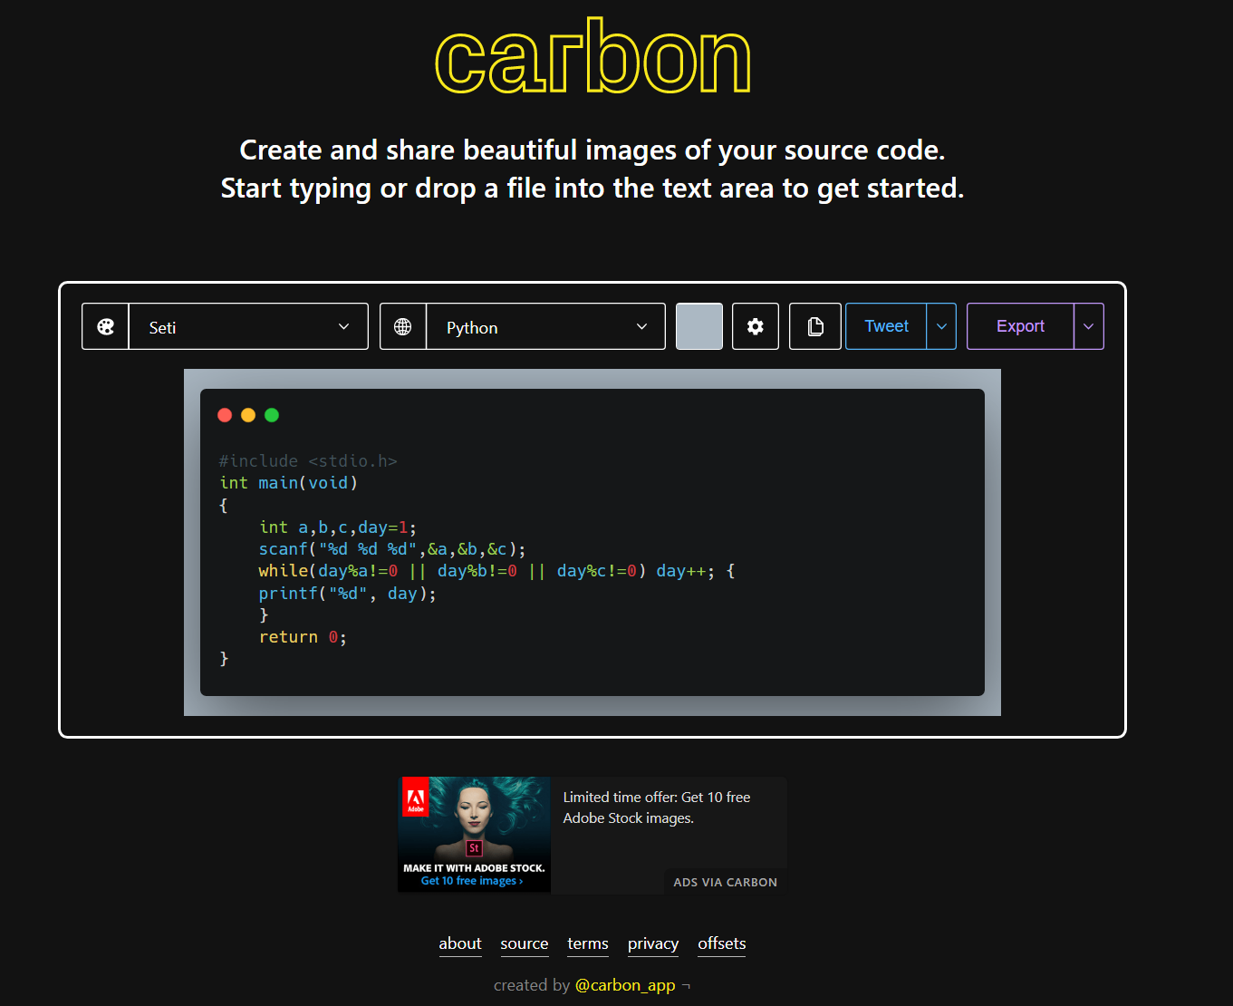Click the copy to clipboard icon
The width and height of the screenshot is (1233, 1006).
[x=815, y=326]
